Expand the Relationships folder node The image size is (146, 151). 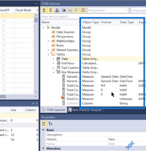[48, 41]
